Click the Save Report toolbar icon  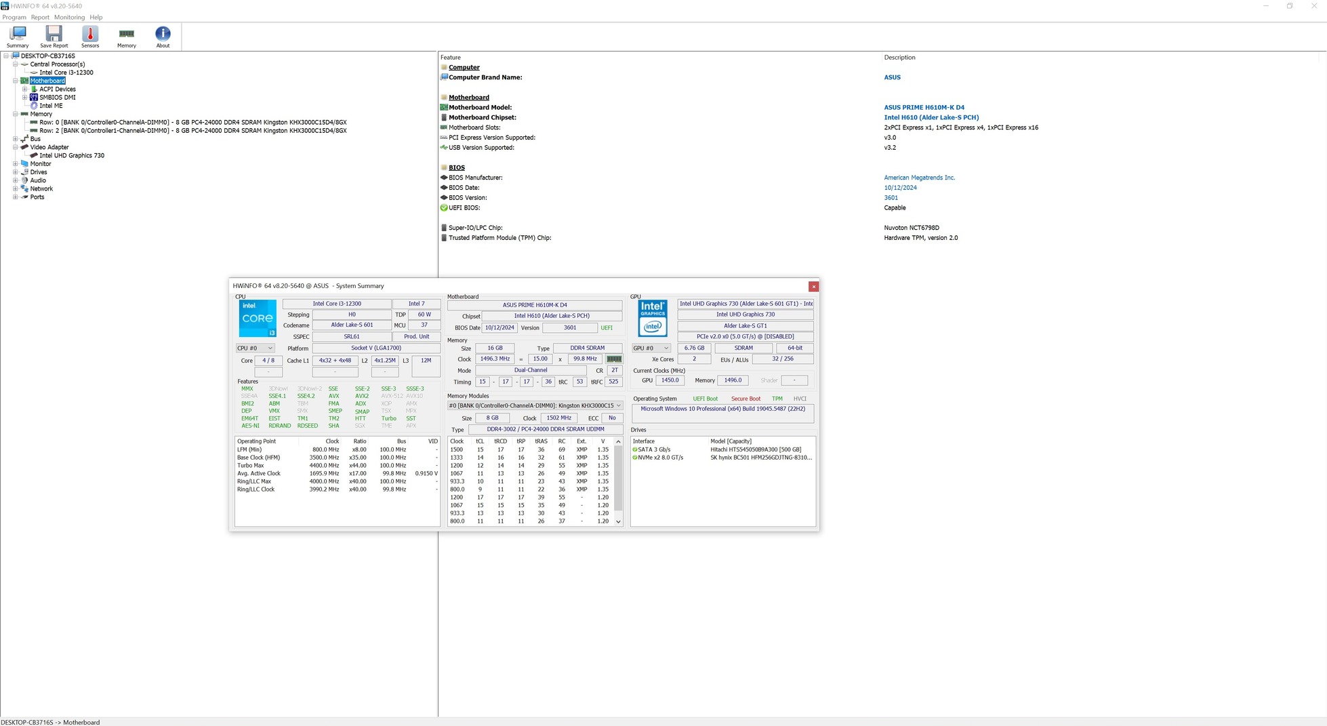click(x=54, y=36)
